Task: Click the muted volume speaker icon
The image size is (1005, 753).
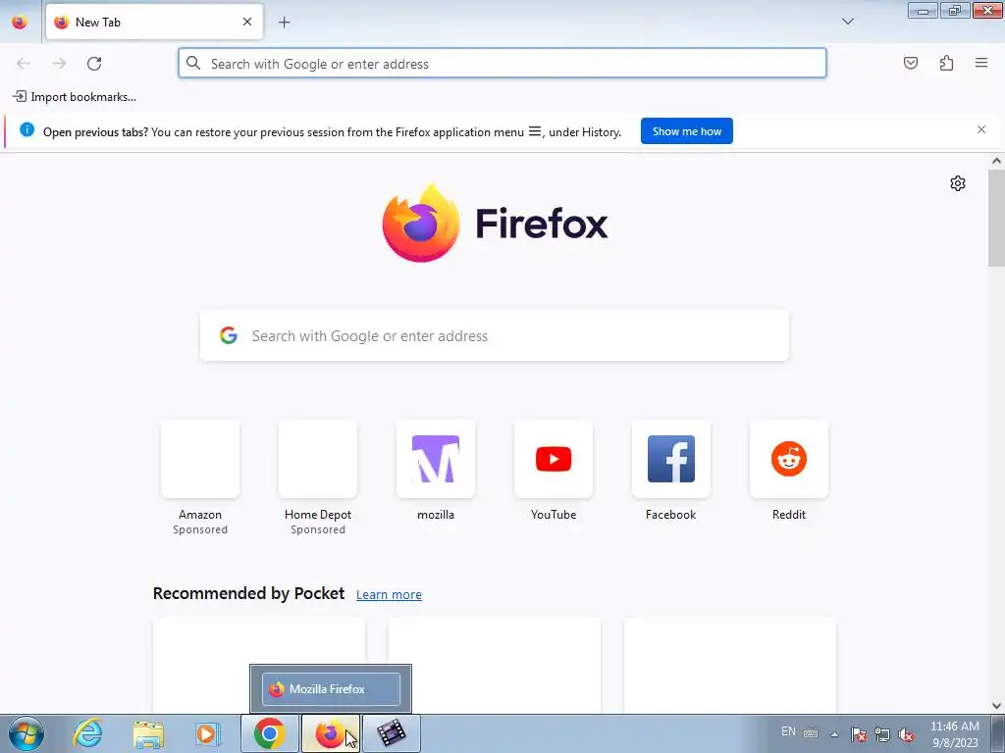Action: tap(906, 734)
